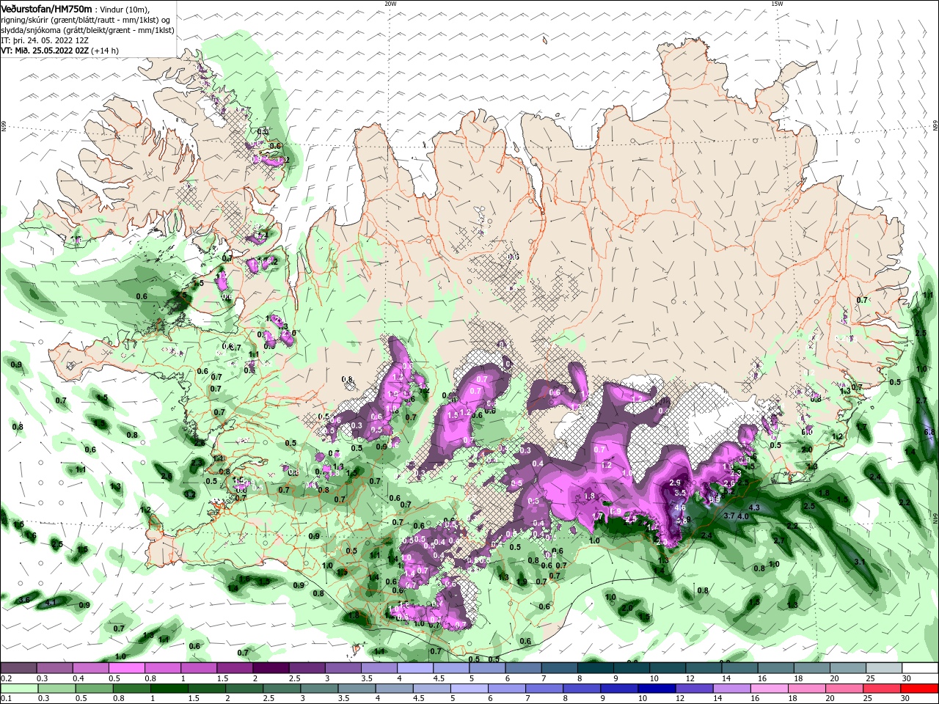Click the '6.8' precipitation value near the east edge
The image size is (939, 704).
pyautogui.click(x=930, y=433)
